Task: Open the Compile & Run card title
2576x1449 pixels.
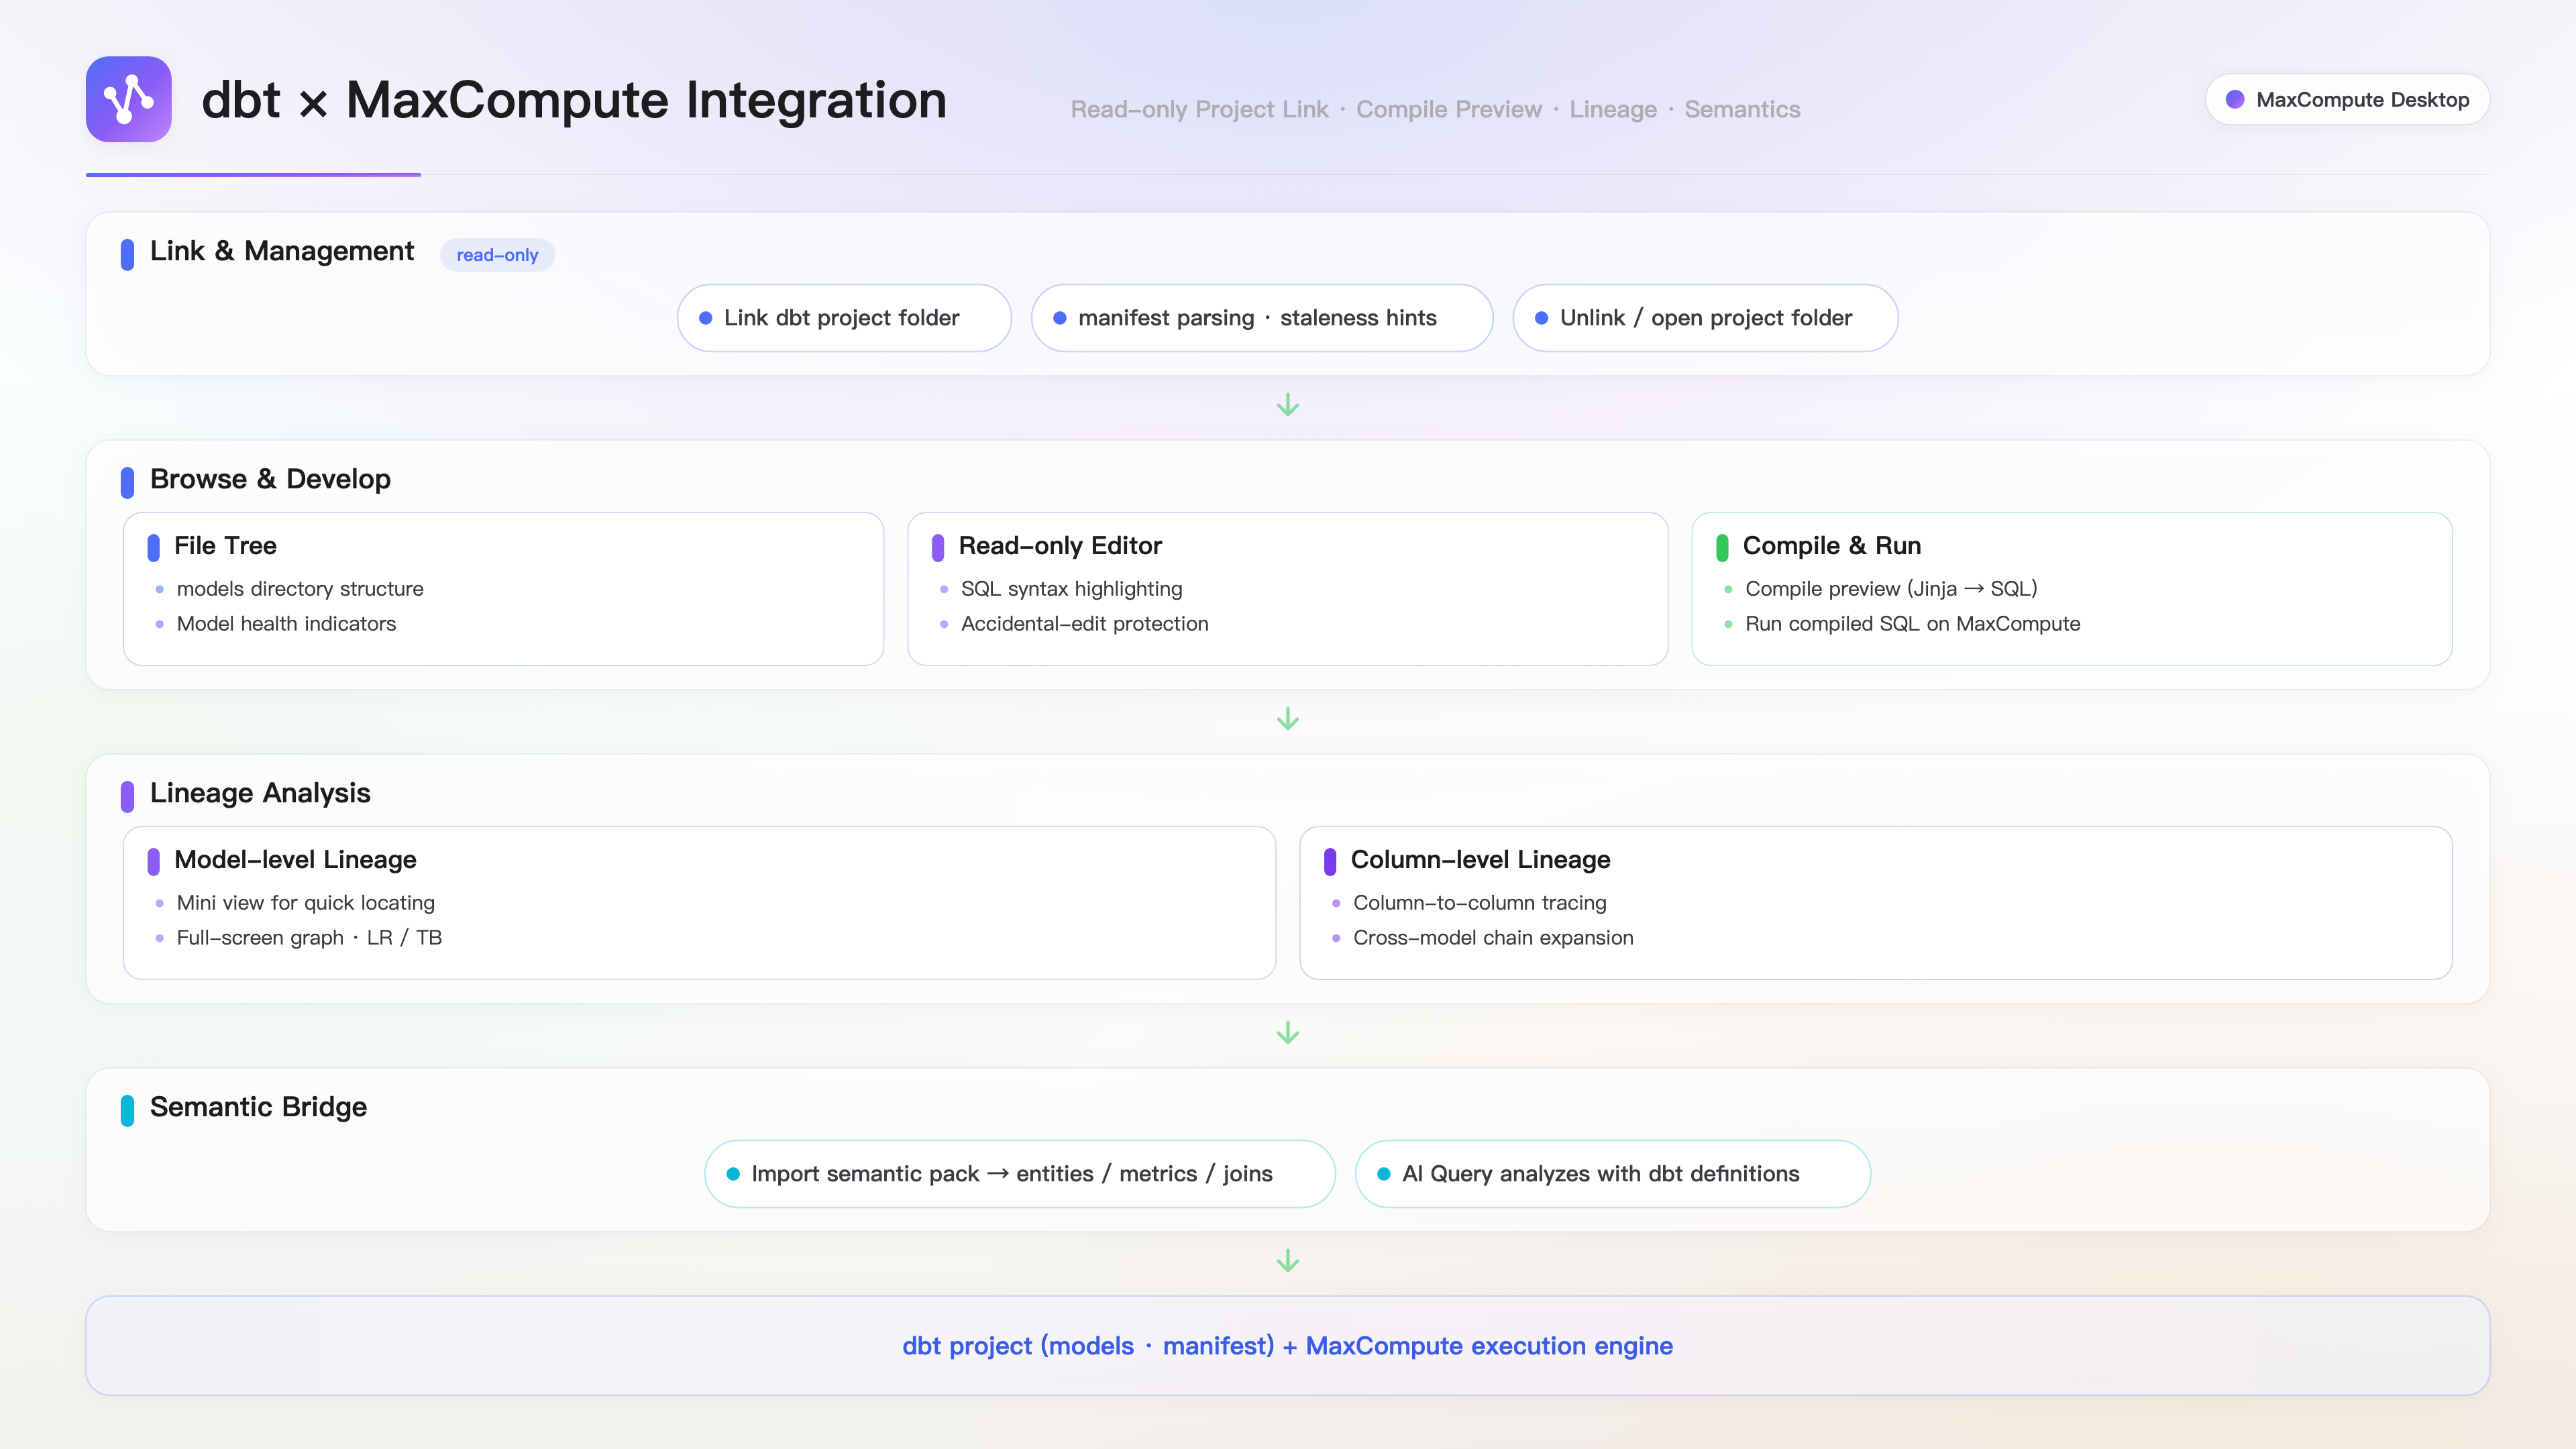Action: click(x=1831, y=546)
